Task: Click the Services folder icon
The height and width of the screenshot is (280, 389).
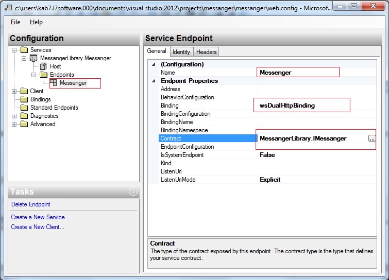Action: pos(24,50)
